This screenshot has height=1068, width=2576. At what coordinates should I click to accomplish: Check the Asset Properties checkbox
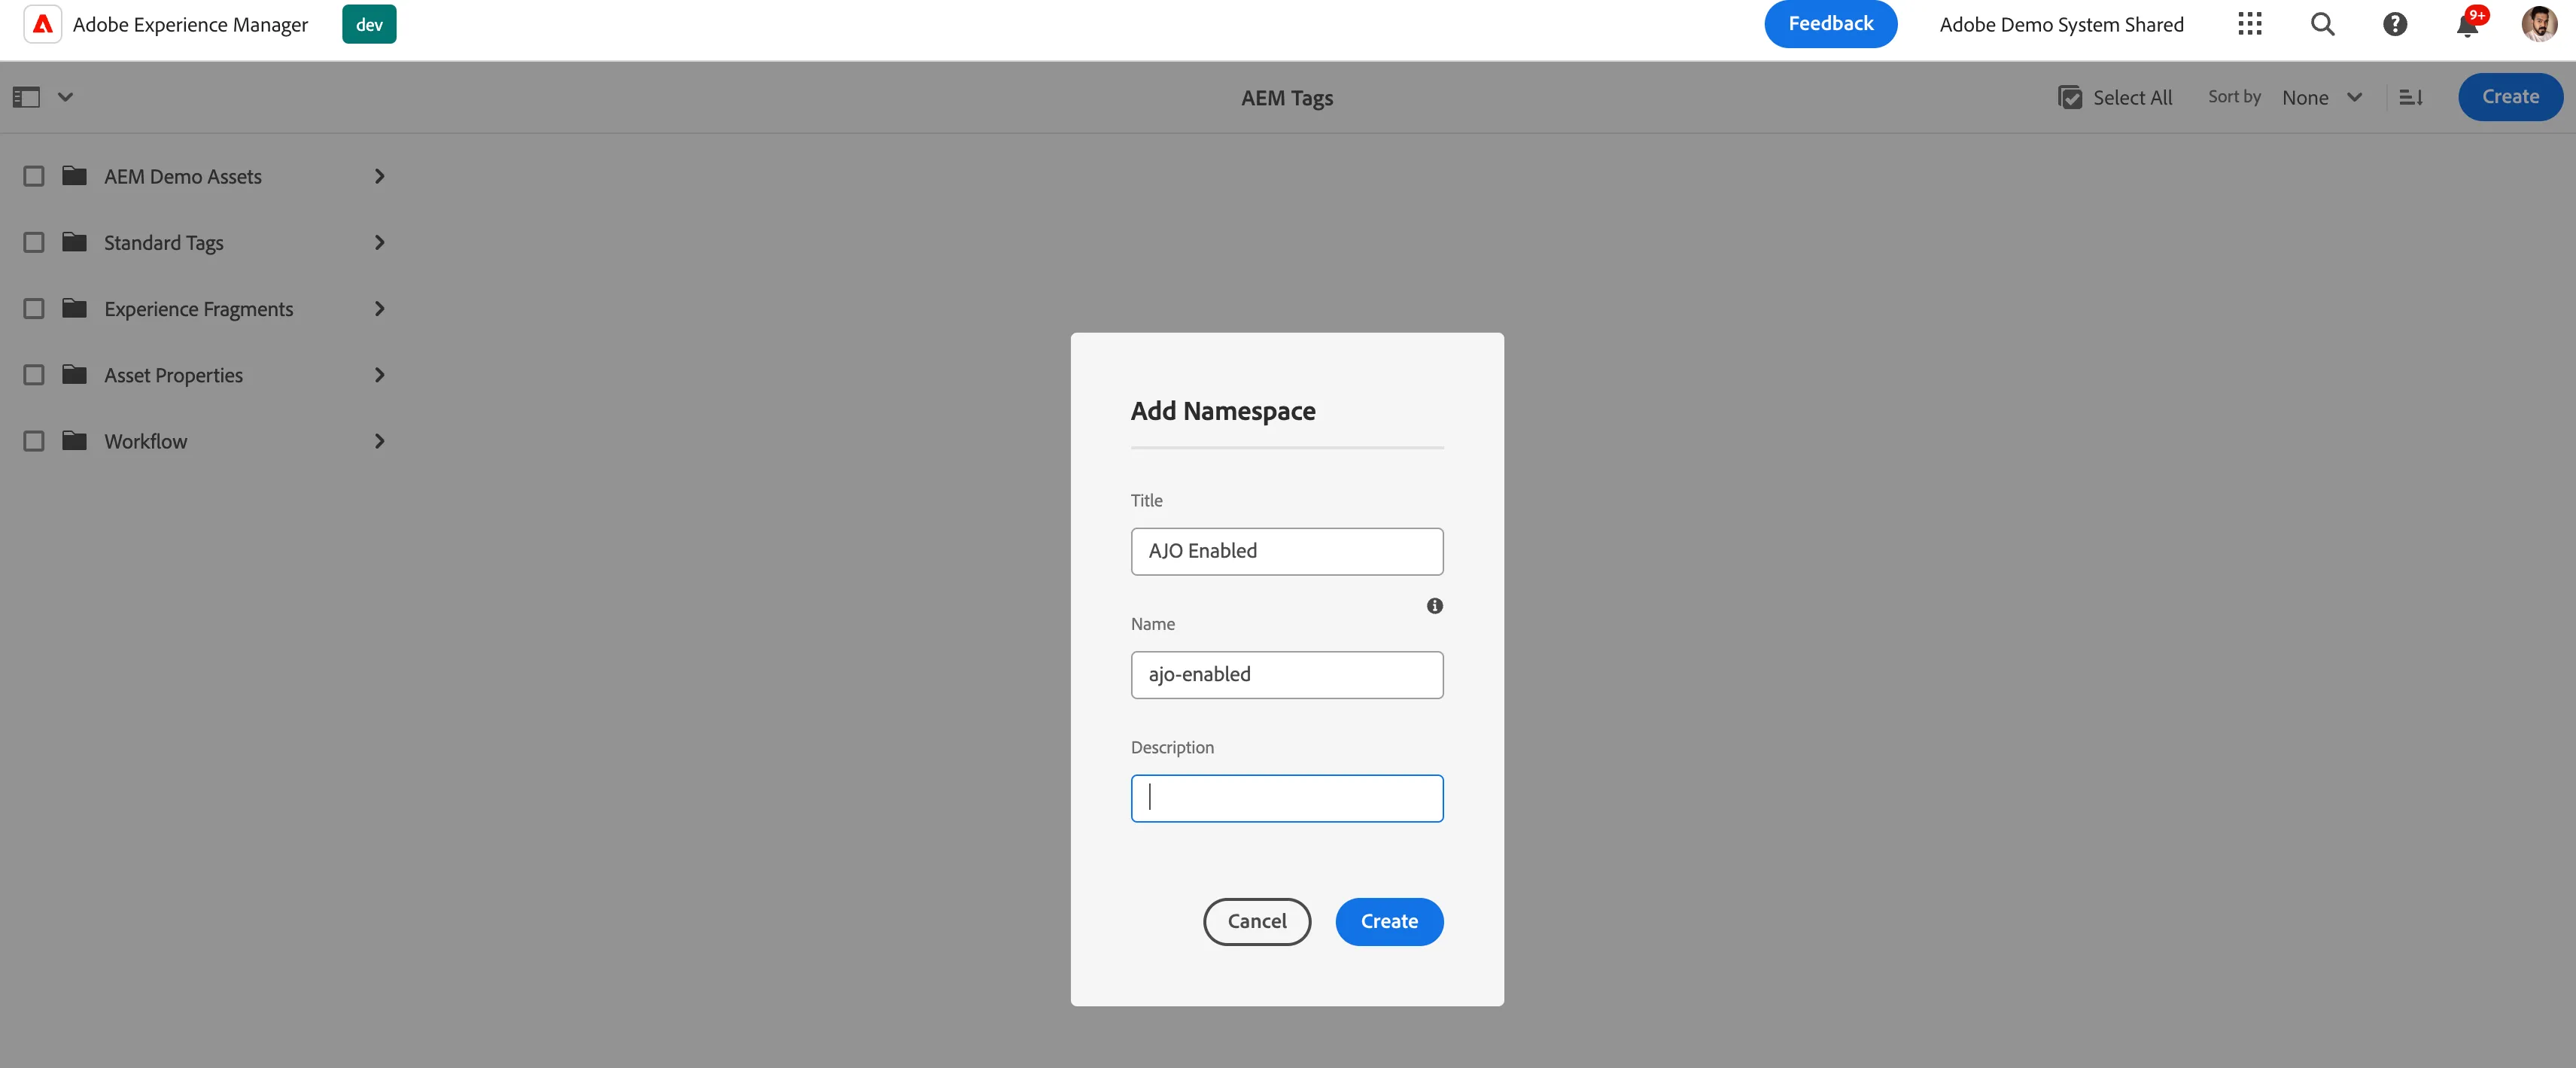pyautogui.click(x=34, y=375)
